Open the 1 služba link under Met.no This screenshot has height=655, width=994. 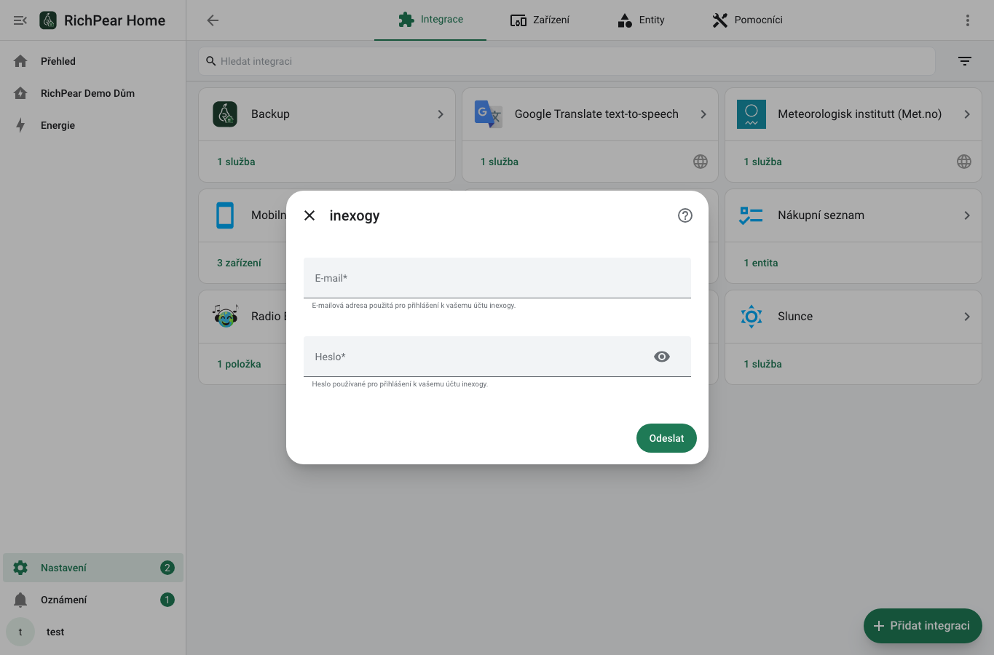coord(762,162)
